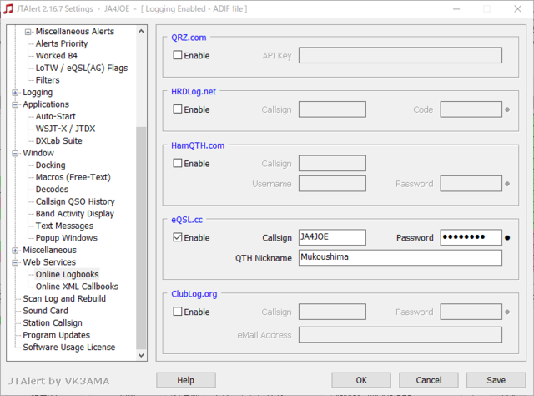Click the Save button

pos(496,380)
